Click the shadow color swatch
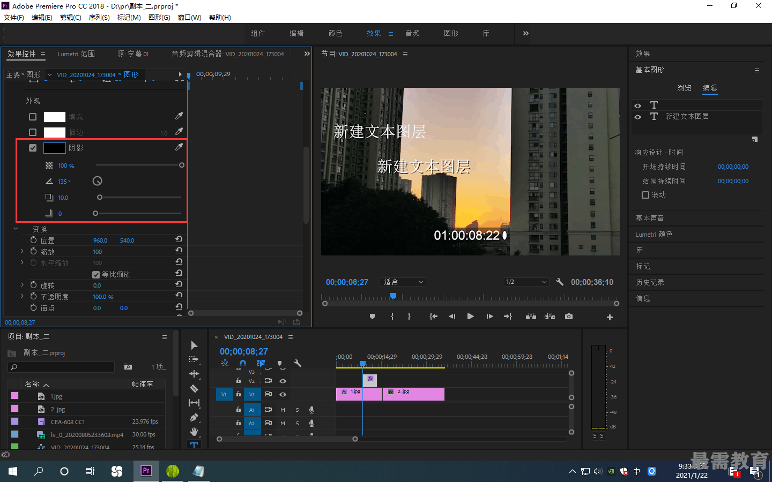Image resolution: width=772 pixels, height=482 pixels. click(54, 148)
